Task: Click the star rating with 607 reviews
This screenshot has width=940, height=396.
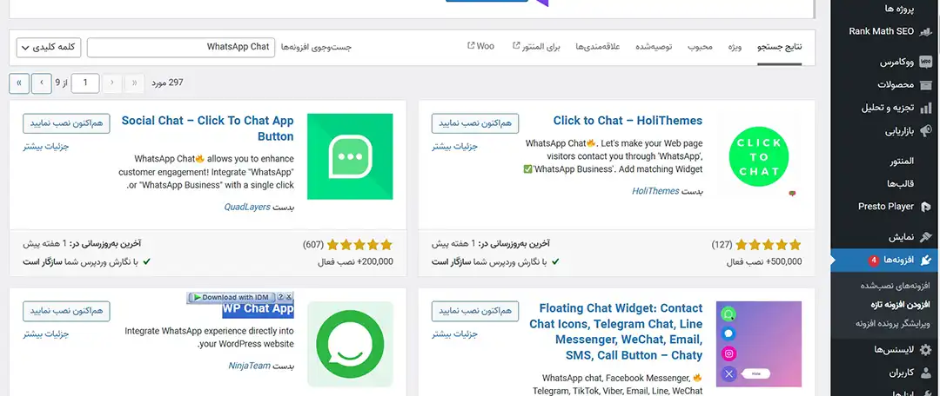Action: click(x=359, y=245)
